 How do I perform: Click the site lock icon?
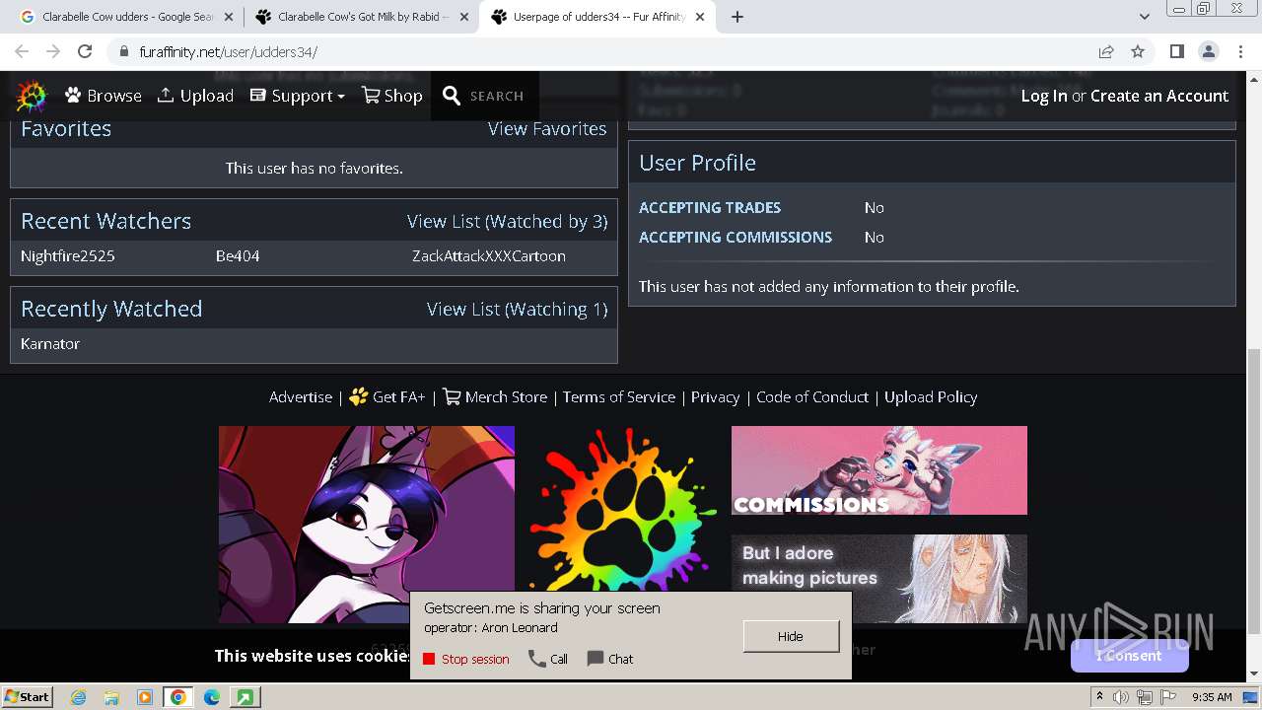coord(123,51)
